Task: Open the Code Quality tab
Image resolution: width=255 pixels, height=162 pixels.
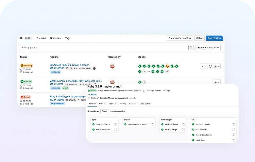Action: tap(145, 104)
